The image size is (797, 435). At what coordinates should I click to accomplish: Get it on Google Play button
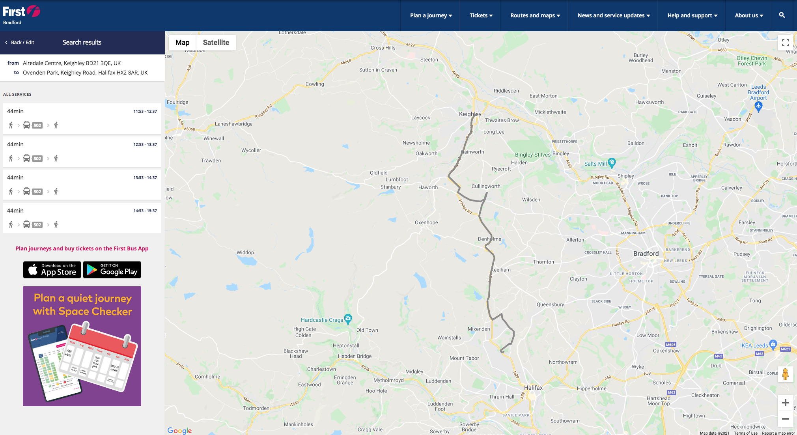tap(112, 270)
